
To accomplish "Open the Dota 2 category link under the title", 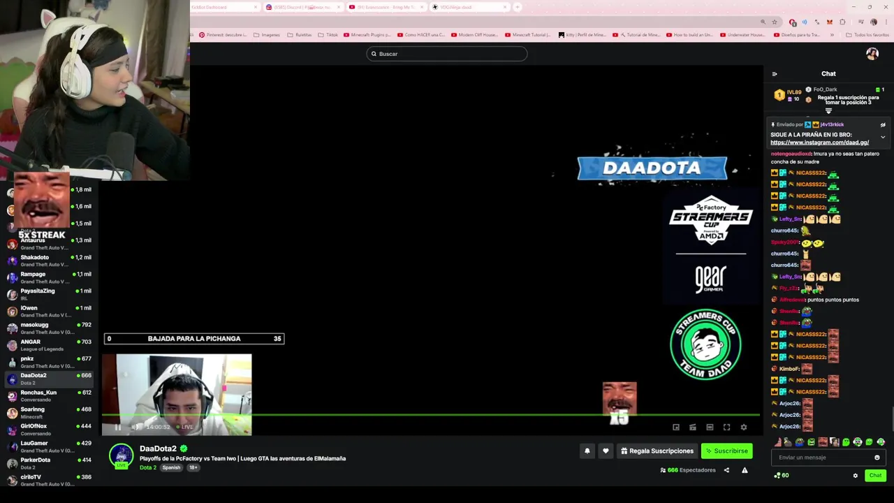I will pyautogui.click(x=148, y=467).
